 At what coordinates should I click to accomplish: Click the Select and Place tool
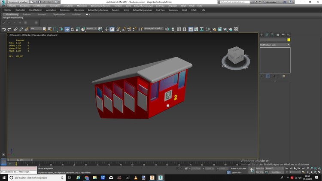point(83,29)
